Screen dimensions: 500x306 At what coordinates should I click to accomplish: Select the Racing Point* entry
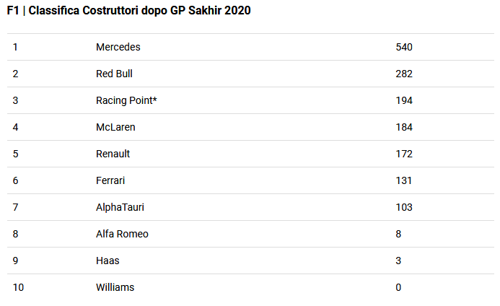pyautogui.click(x=126, y=100)
